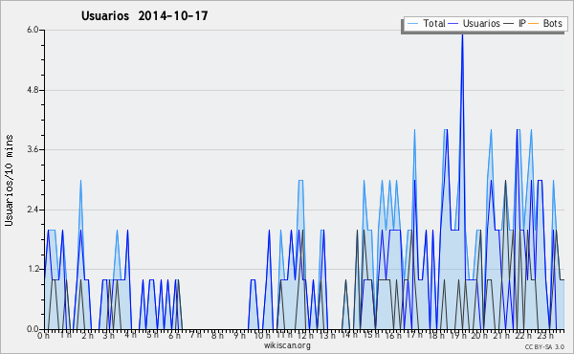Image resolution: width=574 pixels, height=354 pixels.
Task: Click the '10 h' x-axis label
Action: [x=262, y=335]
